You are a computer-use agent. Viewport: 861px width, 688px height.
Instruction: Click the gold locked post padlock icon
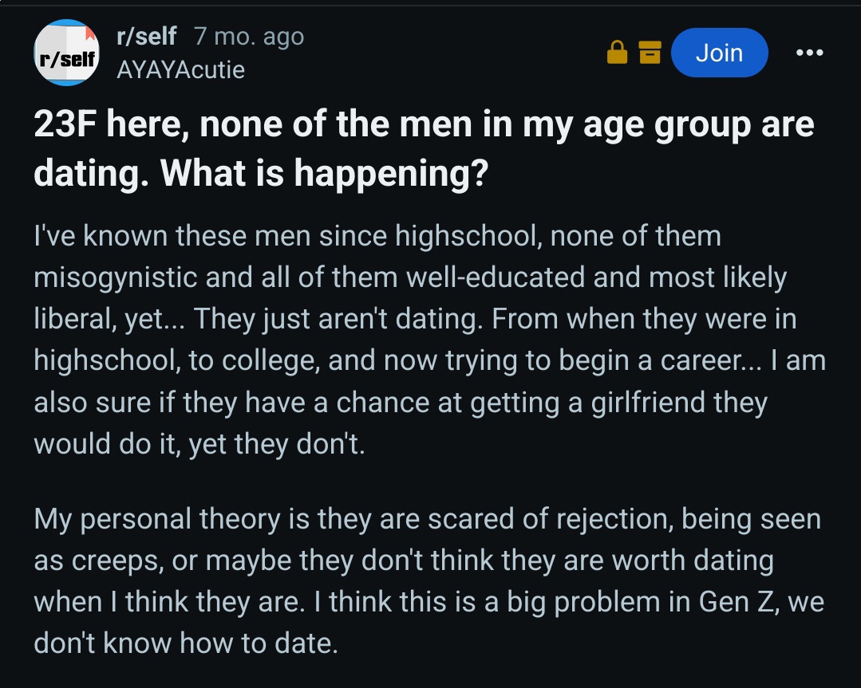click(x=617, y=53)
